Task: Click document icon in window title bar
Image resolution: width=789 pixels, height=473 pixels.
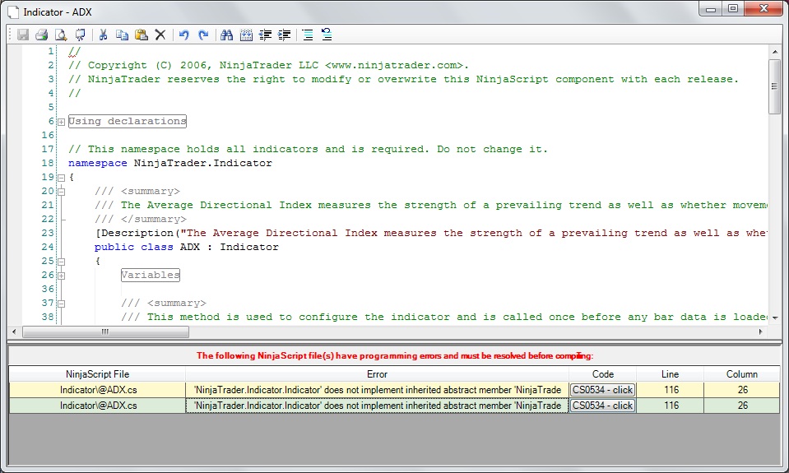Action: [x=12, y=12]
